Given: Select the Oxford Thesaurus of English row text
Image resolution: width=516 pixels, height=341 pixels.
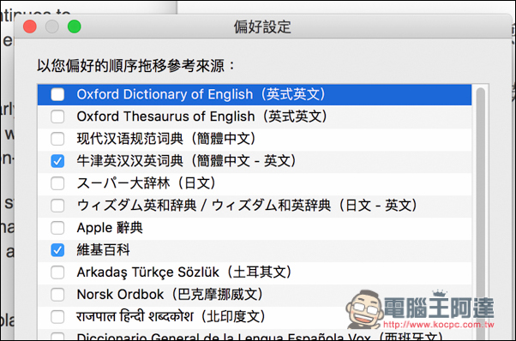Looking at the screenshot, I should [201, 117].
